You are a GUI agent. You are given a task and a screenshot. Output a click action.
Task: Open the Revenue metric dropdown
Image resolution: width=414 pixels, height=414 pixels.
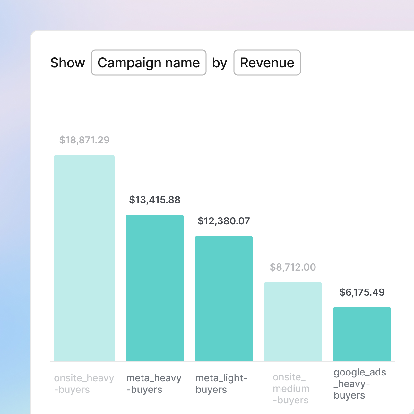point(267,63)
